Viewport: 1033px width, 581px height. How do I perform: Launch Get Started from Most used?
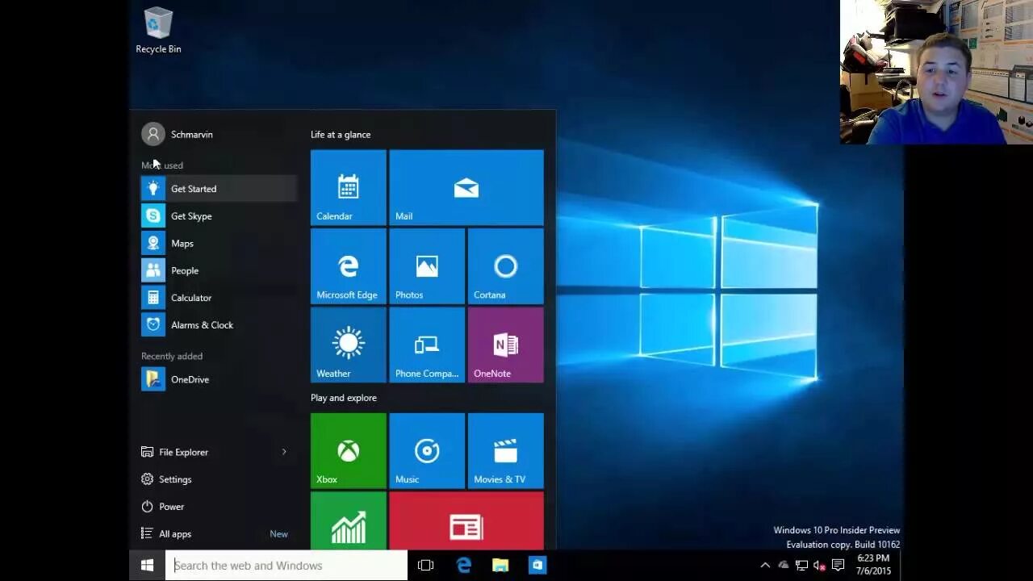click(x=218, y=189)
